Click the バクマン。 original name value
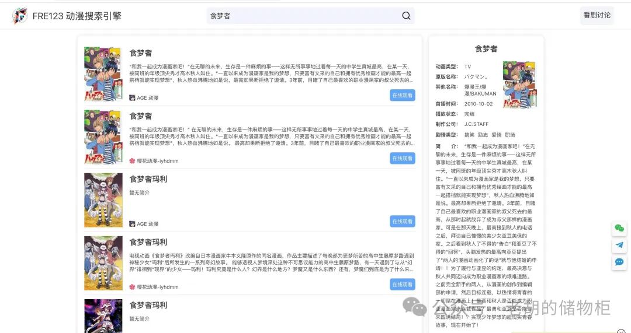Viewport: 631px width, 333px height. click(x=476, y=76)
